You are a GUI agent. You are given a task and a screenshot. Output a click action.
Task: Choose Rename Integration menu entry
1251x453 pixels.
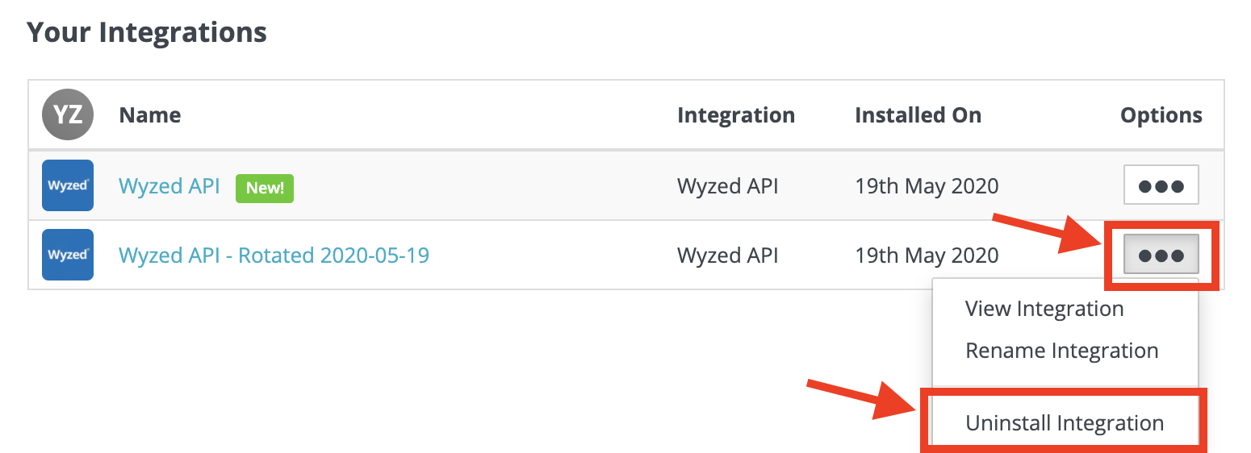1062,351
